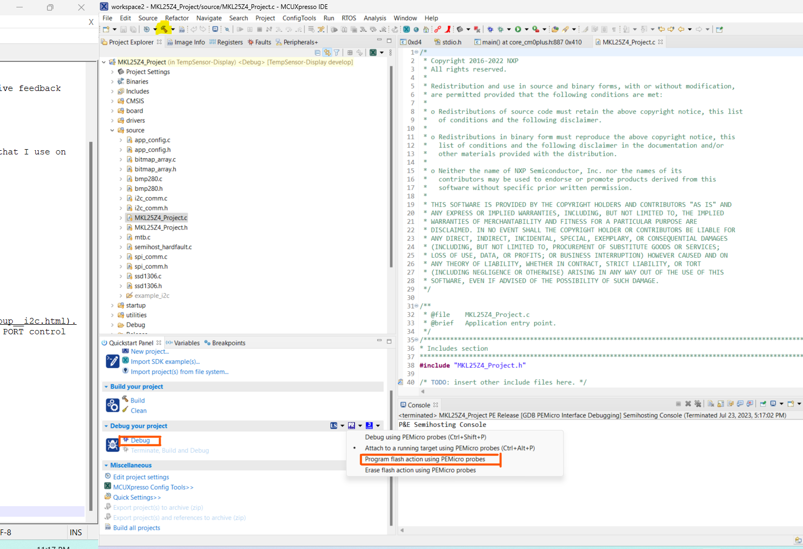Collapse the source folder
The image size is (803, 549).
tap(112, 130)
